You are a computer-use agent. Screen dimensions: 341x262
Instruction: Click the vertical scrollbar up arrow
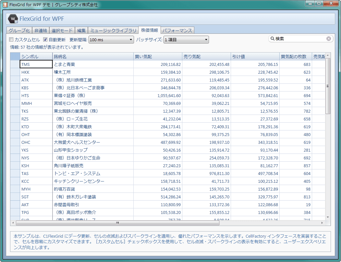point(328,55)
